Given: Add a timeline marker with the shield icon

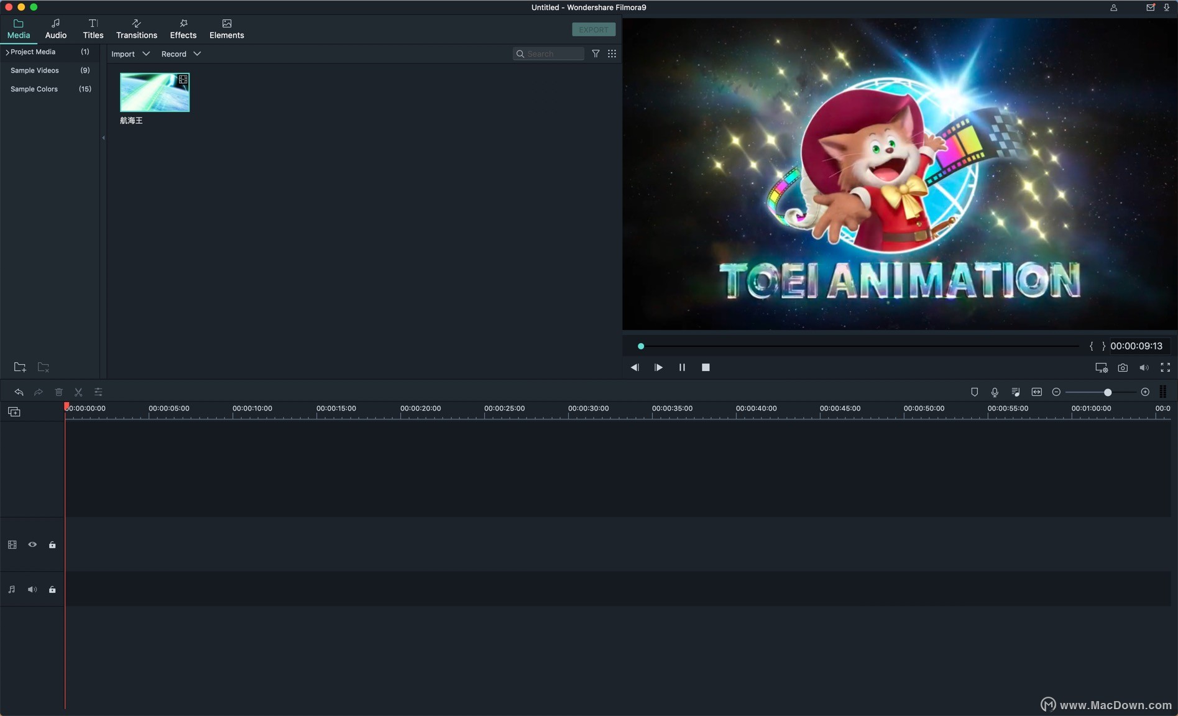Looking at the screenshot, I should [x=974, y=392].
